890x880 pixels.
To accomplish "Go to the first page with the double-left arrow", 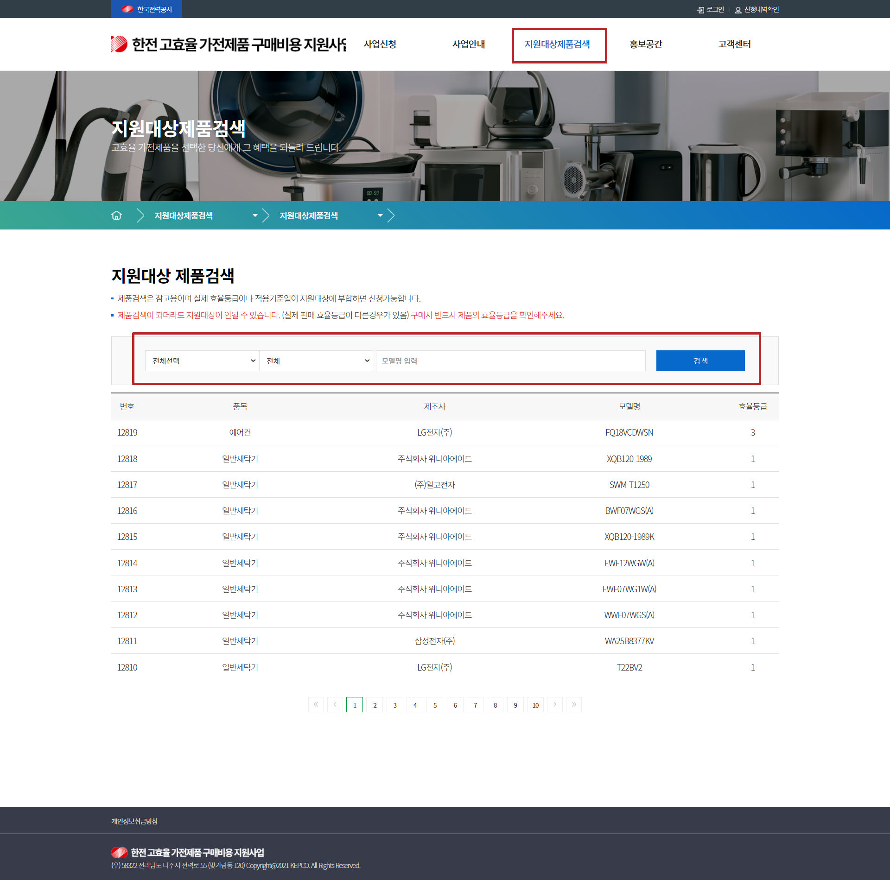I will (x=316, y=704).
